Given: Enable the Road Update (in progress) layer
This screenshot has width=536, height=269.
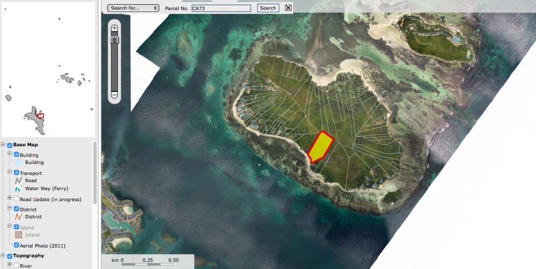Looking at the screenshot, I should [17, 199].
